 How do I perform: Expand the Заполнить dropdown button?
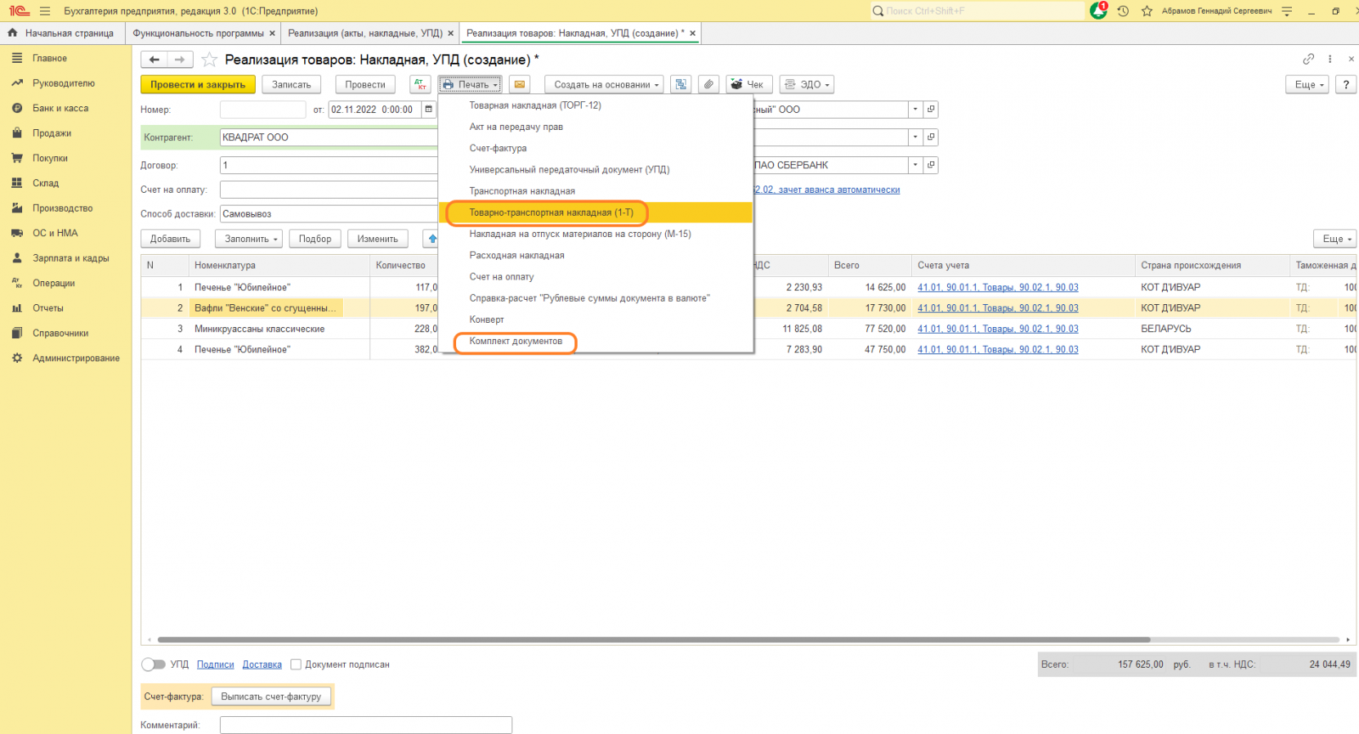(251, 239)
